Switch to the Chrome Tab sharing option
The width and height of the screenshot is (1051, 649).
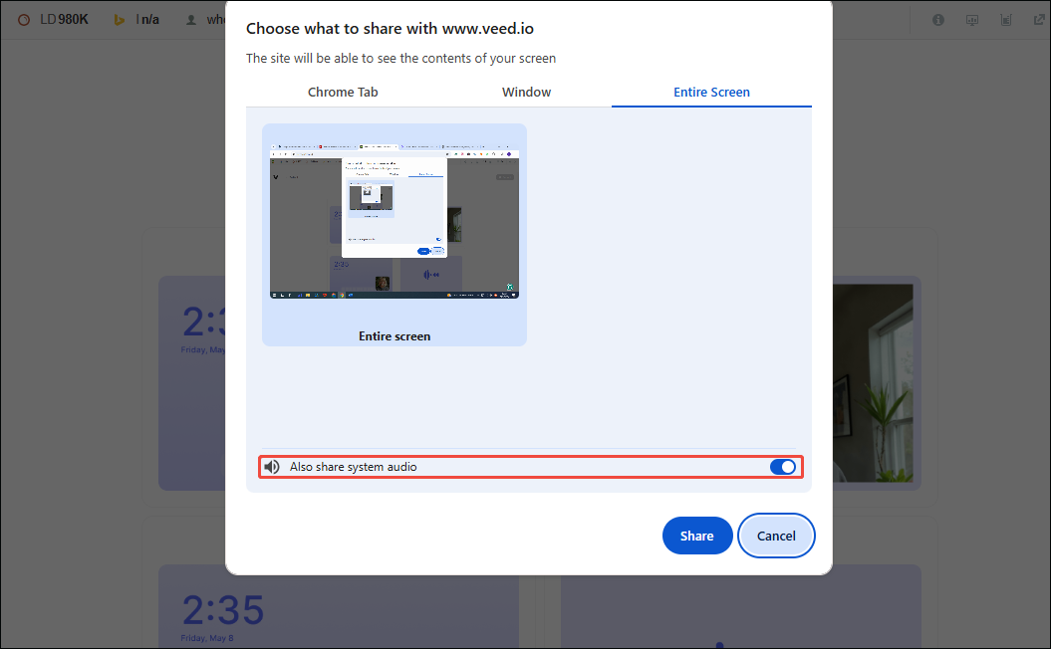(343, 92)
